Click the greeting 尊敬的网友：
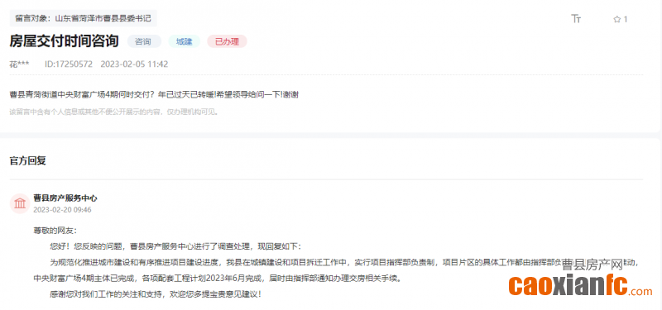This screenshot has height=310, width=662. point(55,231)
